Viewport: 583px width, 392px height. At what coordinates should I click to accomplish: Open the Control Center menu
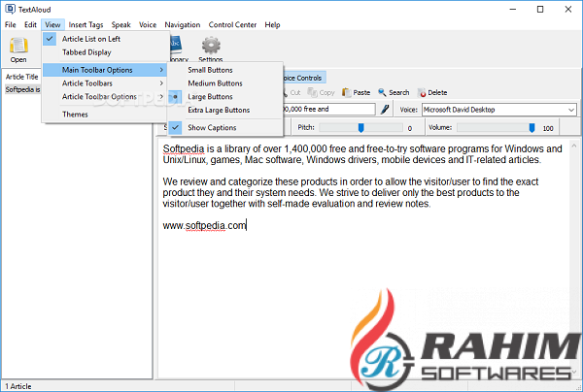coord(232,25)
